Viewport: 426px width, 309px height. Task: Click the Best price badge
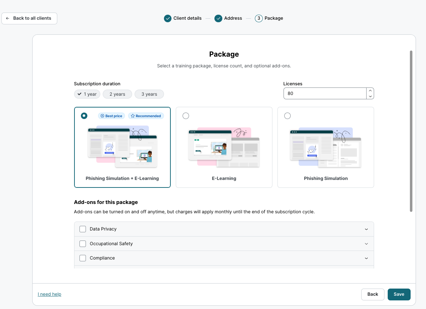pos(111,116)
